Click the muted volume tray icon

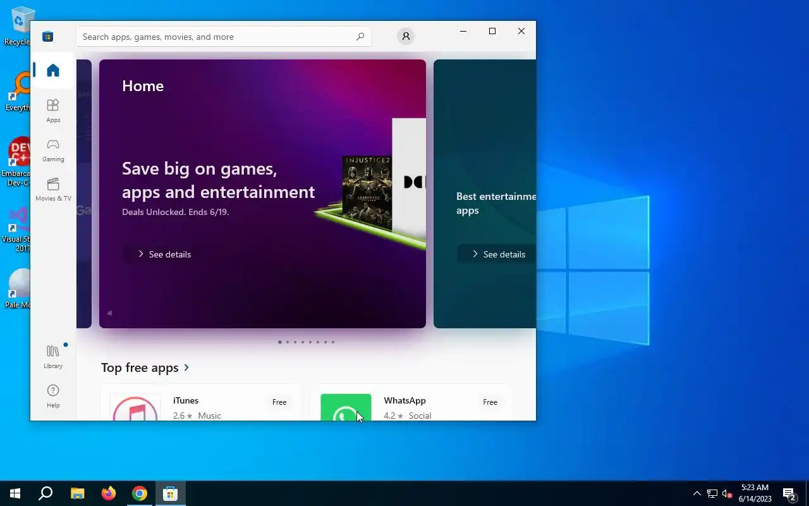tap(727, 493)
